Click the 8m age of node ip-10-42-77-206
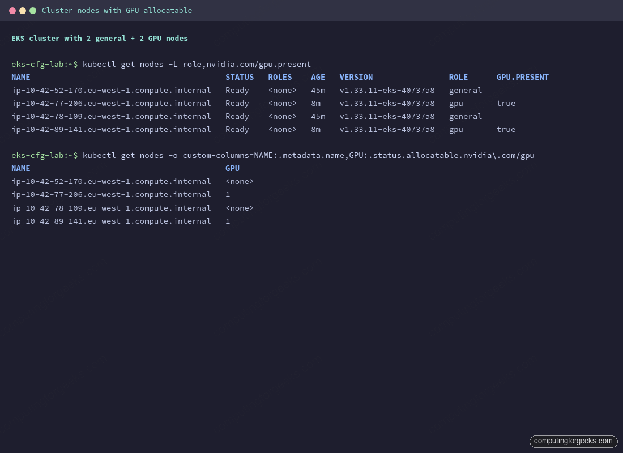The height and width of the screenshot is (453, 623). pos(315,103)
